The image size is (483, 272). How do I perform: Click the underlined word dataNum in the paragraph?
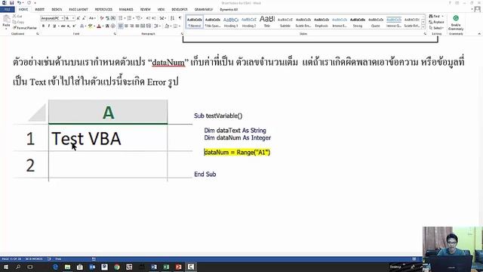[168, 63]
